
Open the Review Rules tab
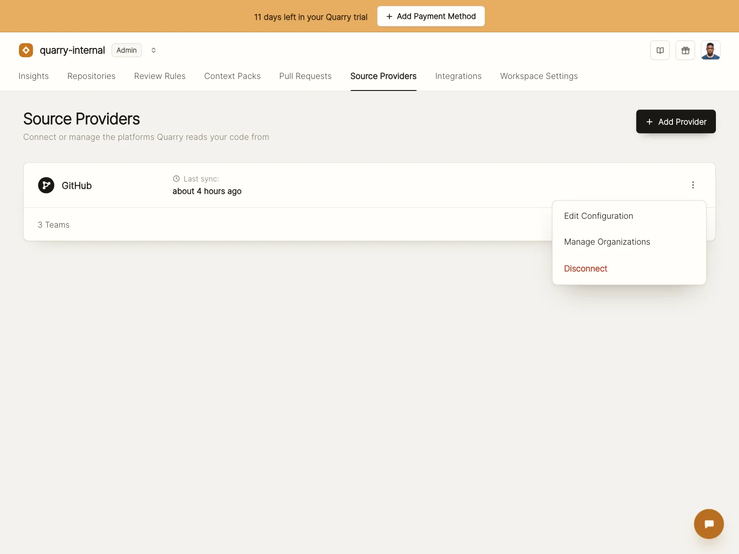pos(160,76)
